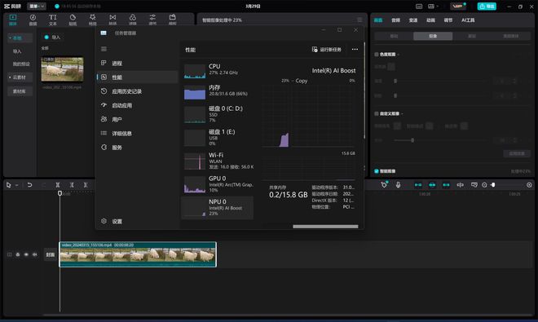Click the microphone record icon on the timeline
The image size is (538, 322).
point(398,185)
